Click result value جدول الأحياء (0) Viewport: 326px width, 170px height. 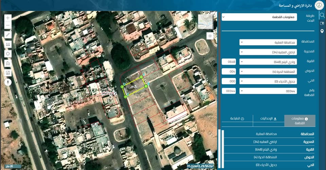pyautogui.click(x=266, y=165)
